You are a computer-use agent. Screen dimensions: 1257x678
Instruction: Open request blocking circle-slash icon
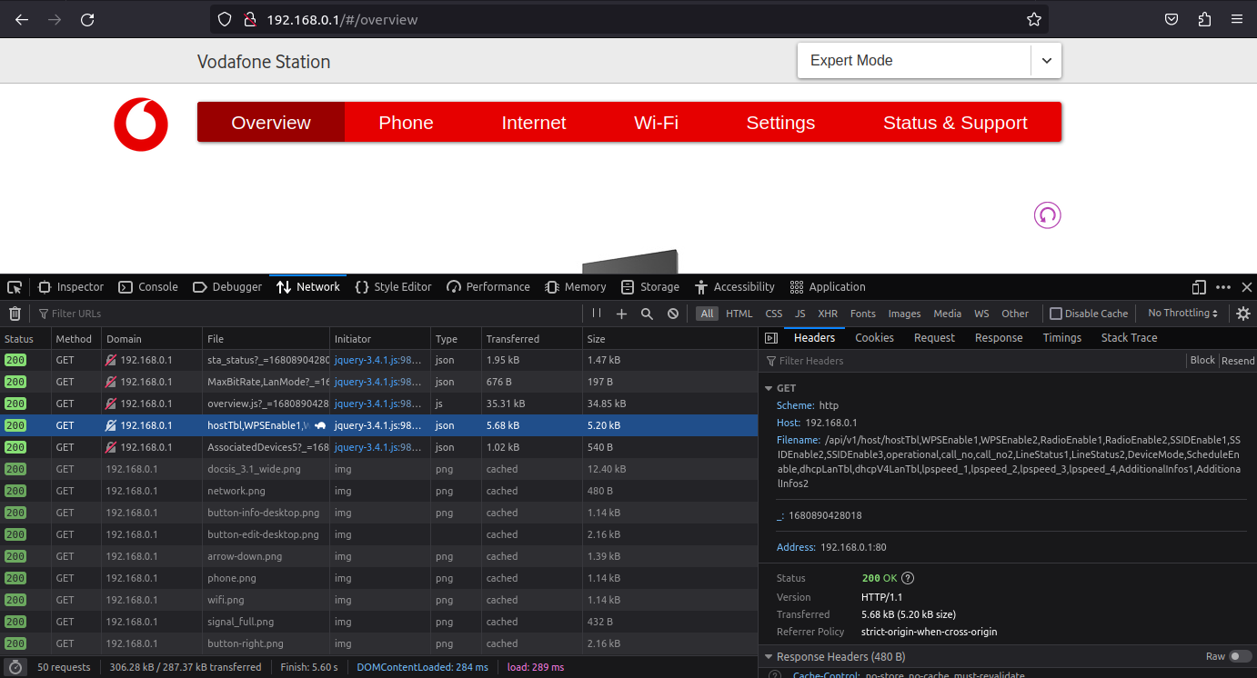tap(673, 314)
